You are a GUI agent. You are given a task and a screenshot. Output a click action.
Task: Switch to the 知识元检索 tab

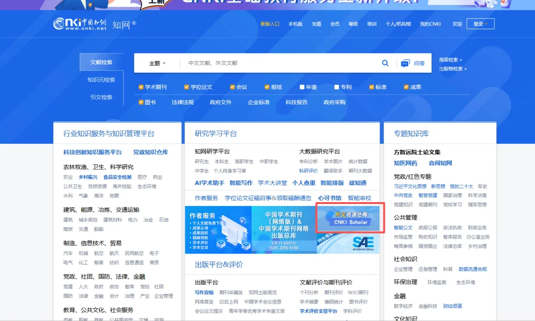(x=102, y=79)
